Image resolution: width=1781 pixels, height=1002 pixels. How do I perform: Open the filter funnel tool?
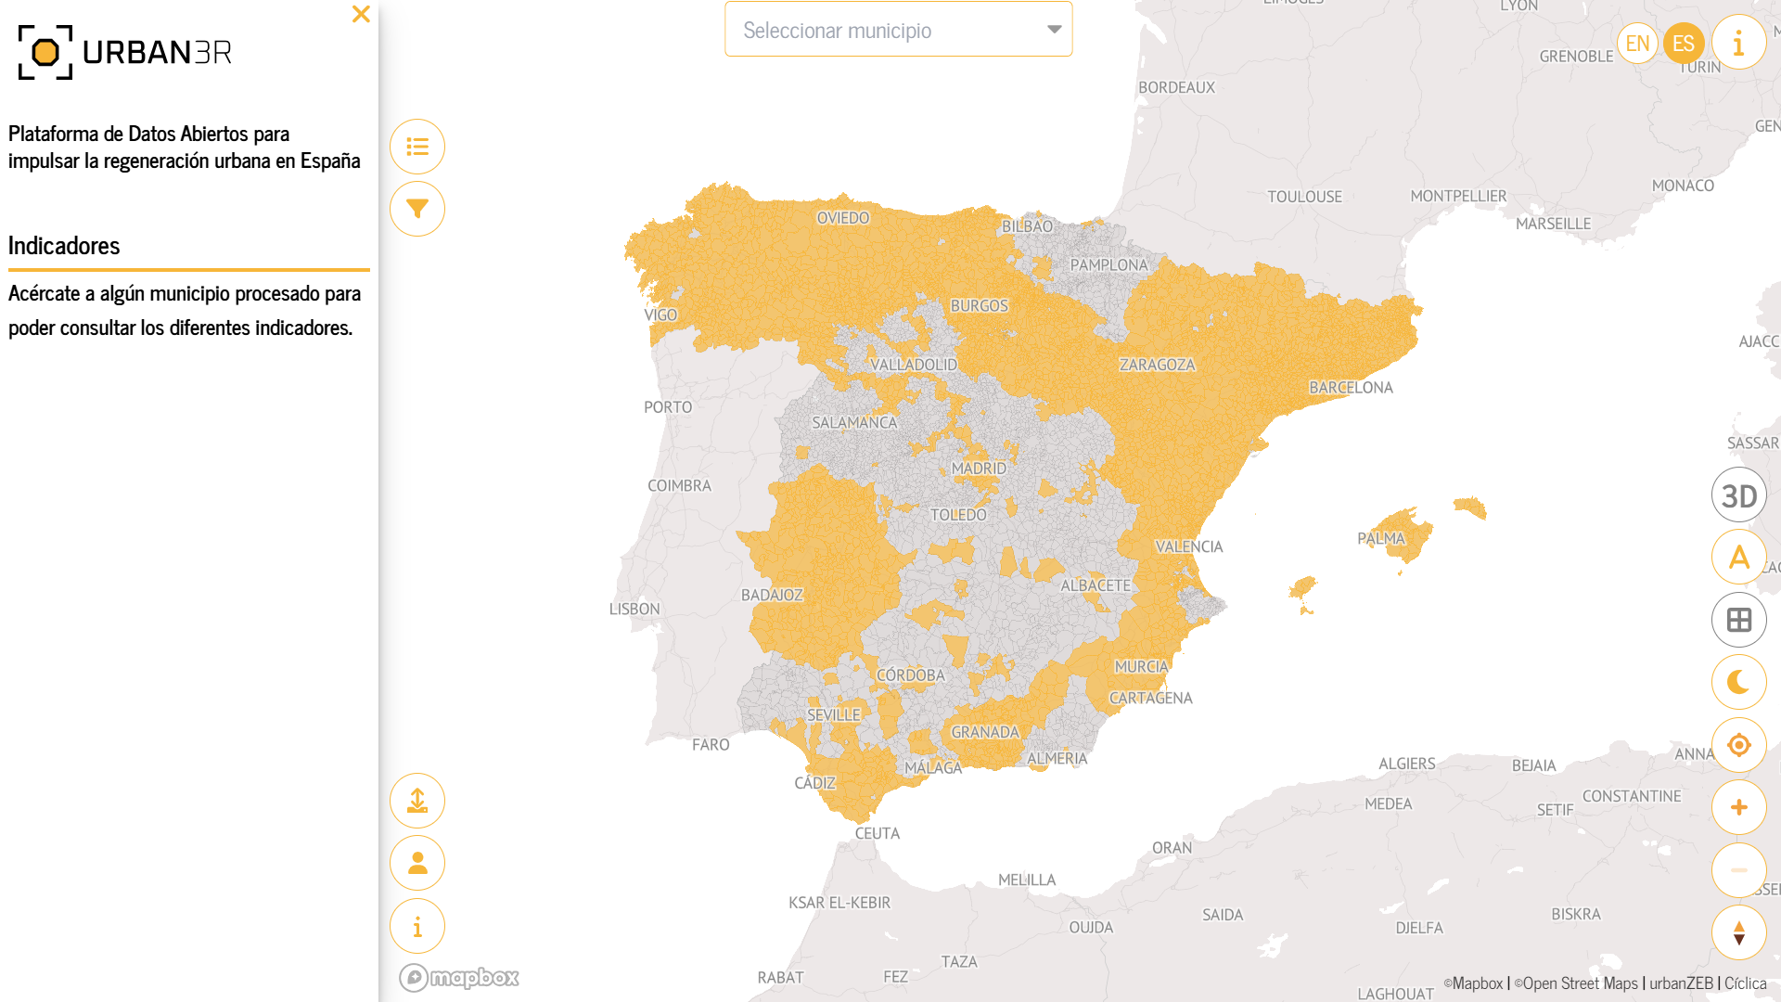click(x=417, y=209)
